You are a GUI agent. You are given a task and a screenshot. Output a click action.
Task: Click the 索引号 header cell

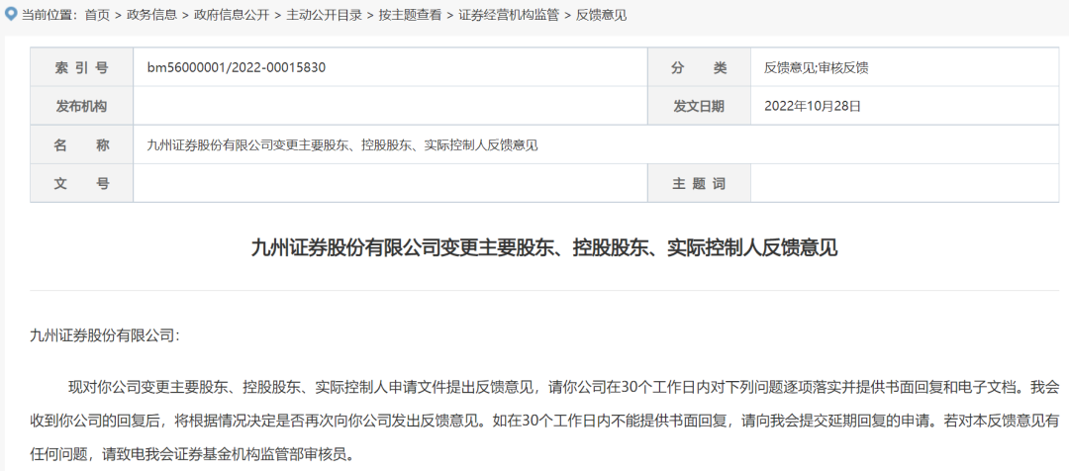coord(82,67)
